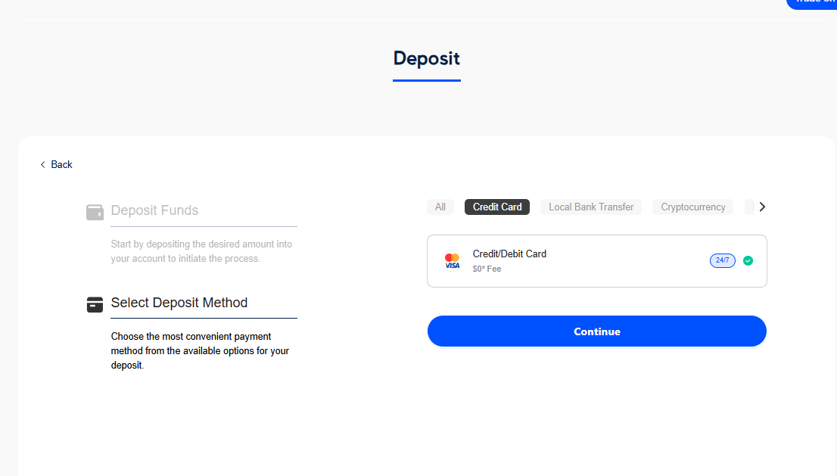Viewport: 837px width, 476px height.
Task: Choose the Credit/Debit Card option label
Action: pyautogui.click(x=509, y=254)
